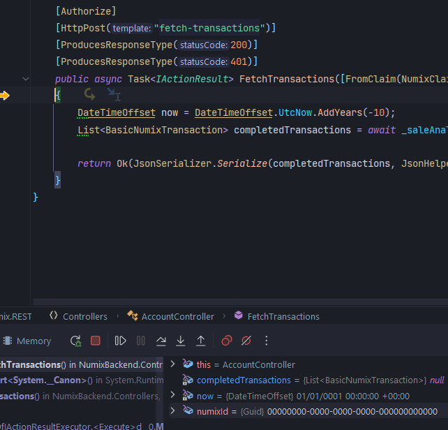Click the this variable icon
Viewport: 448px width, 430px height.
188,364
